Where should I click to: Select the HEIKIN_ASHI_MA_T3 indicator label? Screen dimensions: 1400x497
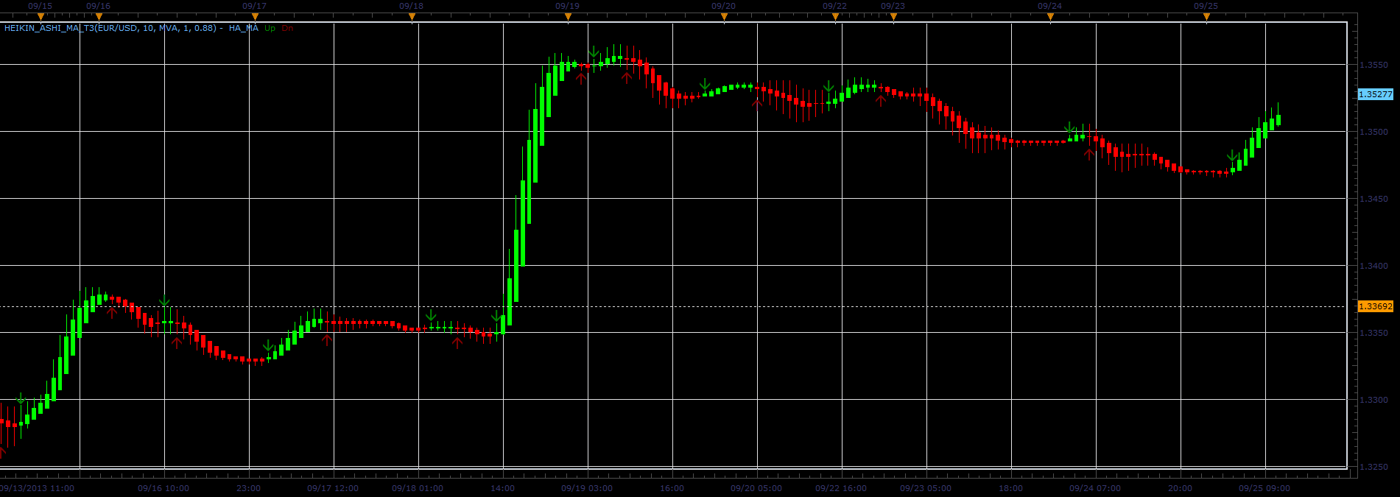point(131,28)
